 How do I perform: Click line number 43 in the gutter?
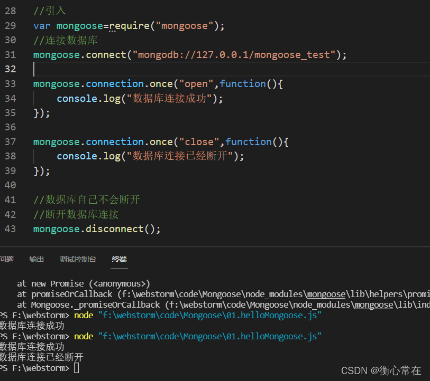[11, 229]
